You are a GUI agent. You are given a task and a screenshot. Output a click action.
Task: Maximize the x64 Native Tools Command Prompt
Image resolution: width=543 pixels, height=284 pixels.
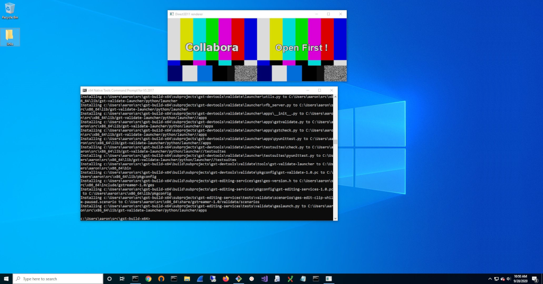(x=319, y=90)
